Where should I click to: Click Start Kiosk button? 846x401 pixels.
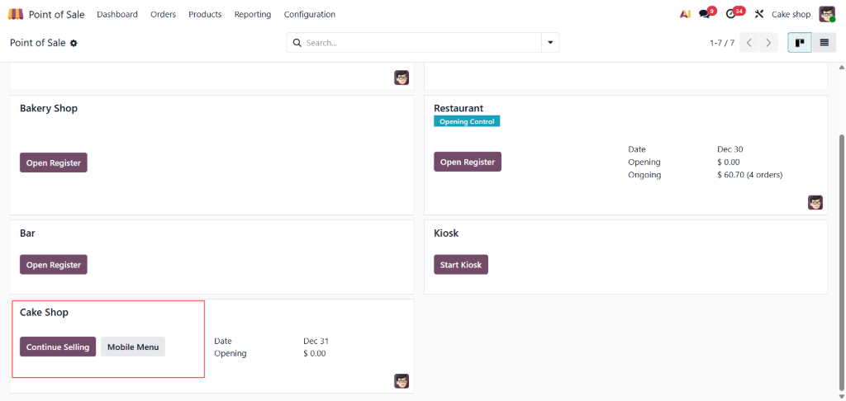click(461, 264)
